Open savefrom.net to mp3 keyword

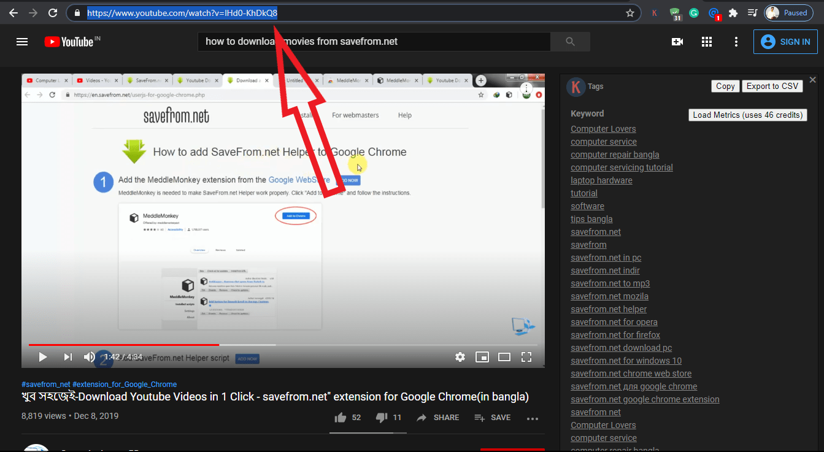[x=610, y=283]
